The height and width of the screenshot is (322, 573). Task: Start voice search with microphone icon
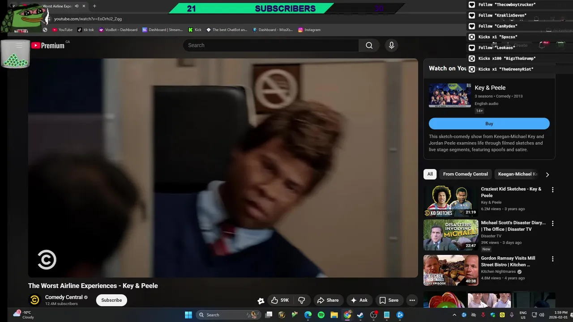[x=391, y=45]
